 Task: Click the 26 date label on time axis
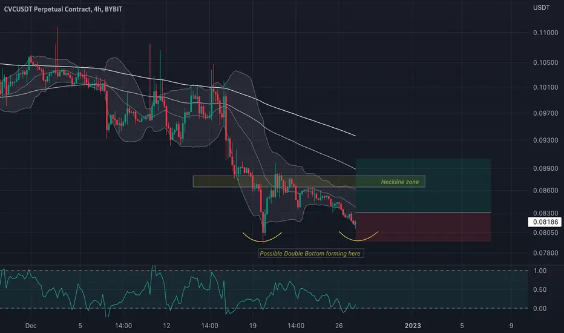(339, 326)
